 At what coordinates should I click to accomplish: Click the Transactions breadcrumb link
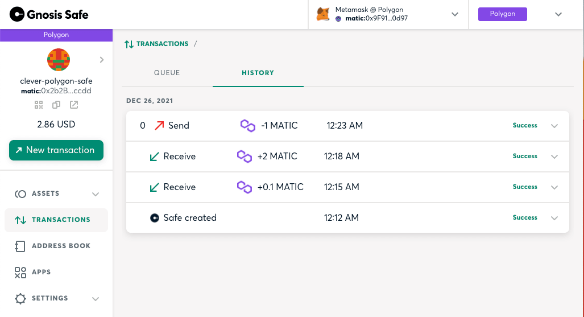tap(162, 44)
